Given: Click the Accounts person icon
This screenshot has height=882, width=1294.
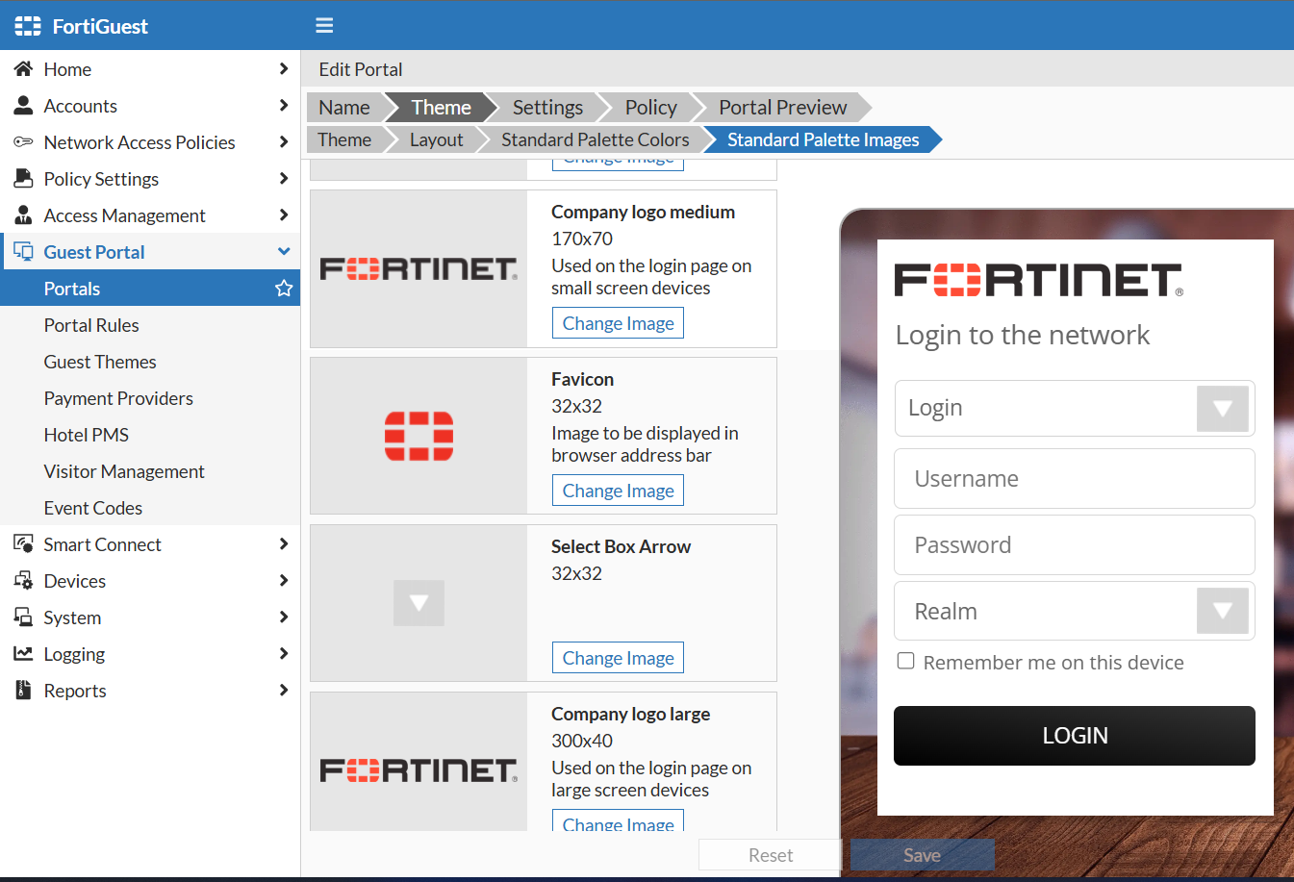Looking at the screenshot, I should (22, 105).
